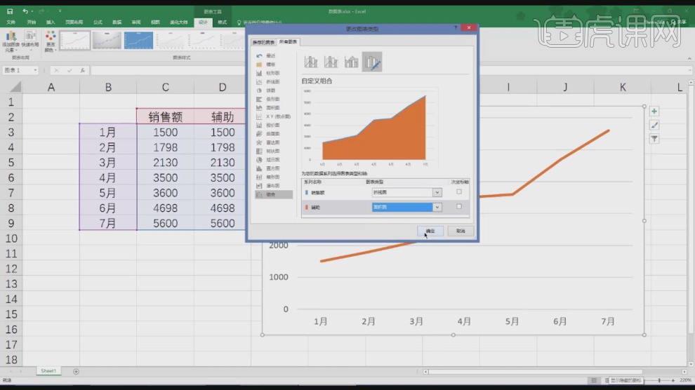695x390 pixels.
Task: Open the 设计 Design ribbon tab
Action: point(203,22)
